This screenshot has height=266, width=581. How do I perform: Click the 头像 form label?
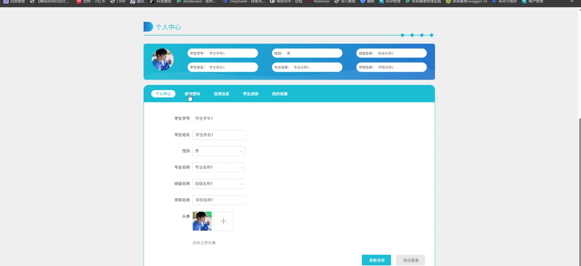[186, 217]
